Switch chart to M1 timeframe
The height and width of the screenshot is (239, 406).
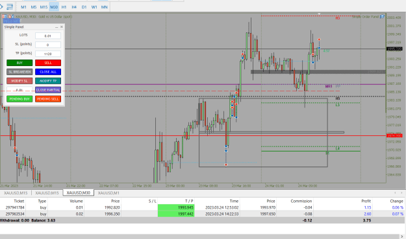(x=23, y=7)
